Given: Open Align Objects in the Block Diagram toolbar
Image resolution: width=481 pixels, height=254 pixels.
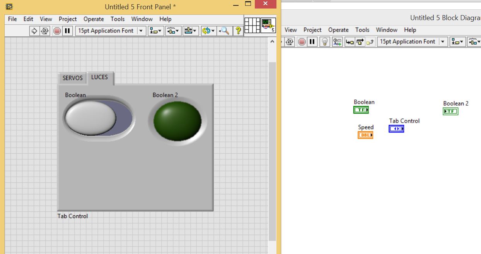Looking at the screenshot, I should tap(458, 42).
